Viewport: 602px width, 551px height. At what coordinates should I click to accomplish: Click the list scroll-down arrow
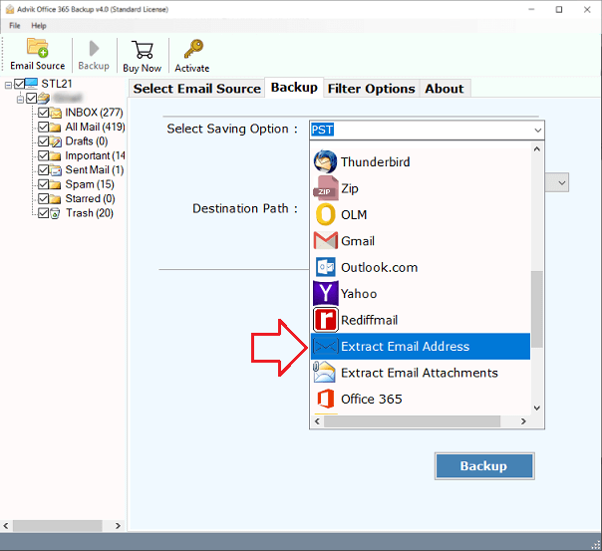pos(537,408)
